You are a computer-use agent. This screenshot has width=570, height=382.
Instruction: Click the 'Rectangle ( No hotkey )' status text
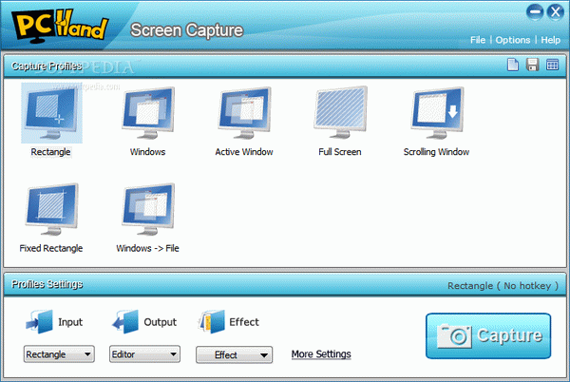(503, 286)
